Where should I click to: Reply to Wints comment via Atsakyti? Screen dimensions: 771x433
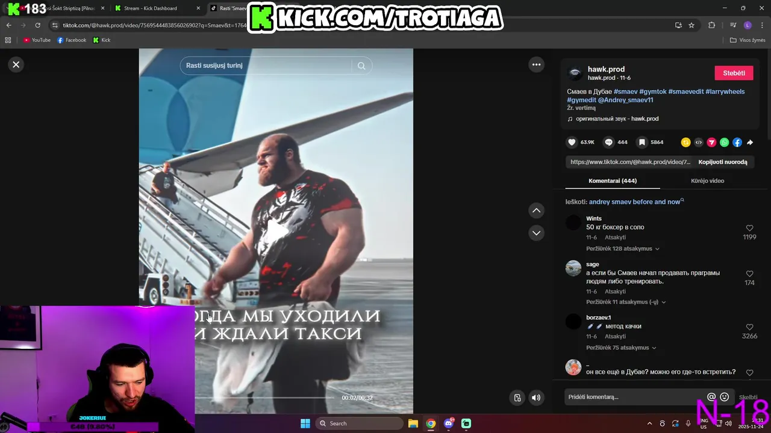(x=615, y=238)
